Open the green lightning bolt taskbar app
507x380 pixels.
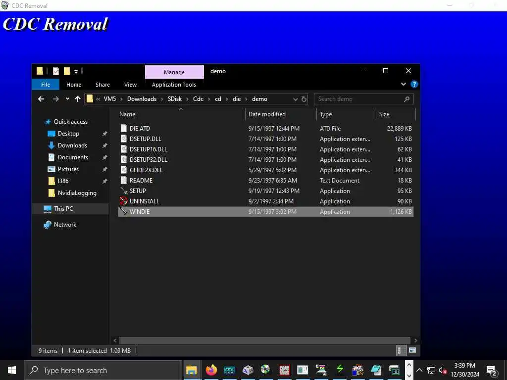pyautogui.click(x=340, y=369)
